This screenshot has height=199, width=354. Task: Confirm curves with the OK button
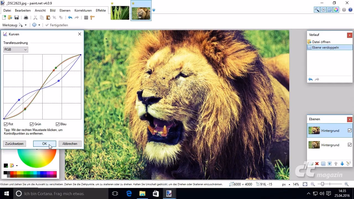[x=44, y=143]
